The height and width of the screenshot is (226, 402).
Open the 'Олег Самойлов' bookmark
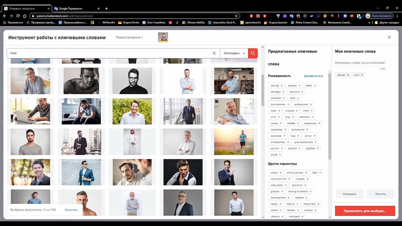pyautogui.click(x=154, y=23)
